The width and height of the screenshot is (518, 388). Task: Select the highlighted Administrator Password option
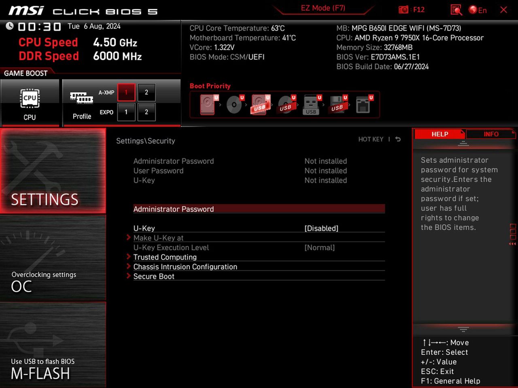[259, 209]
